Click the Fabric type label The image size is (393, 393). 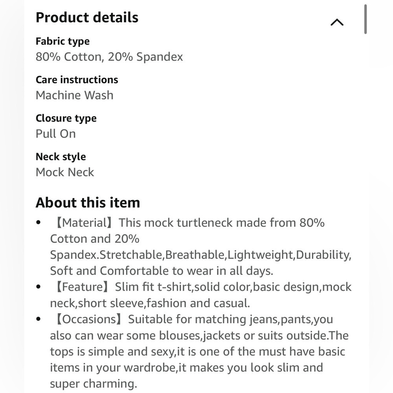point(62,41)
